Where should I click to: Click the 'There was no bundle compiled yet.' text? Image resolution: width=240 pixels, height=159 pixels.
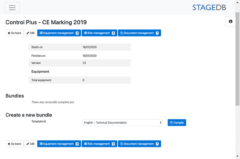point(53,102)
